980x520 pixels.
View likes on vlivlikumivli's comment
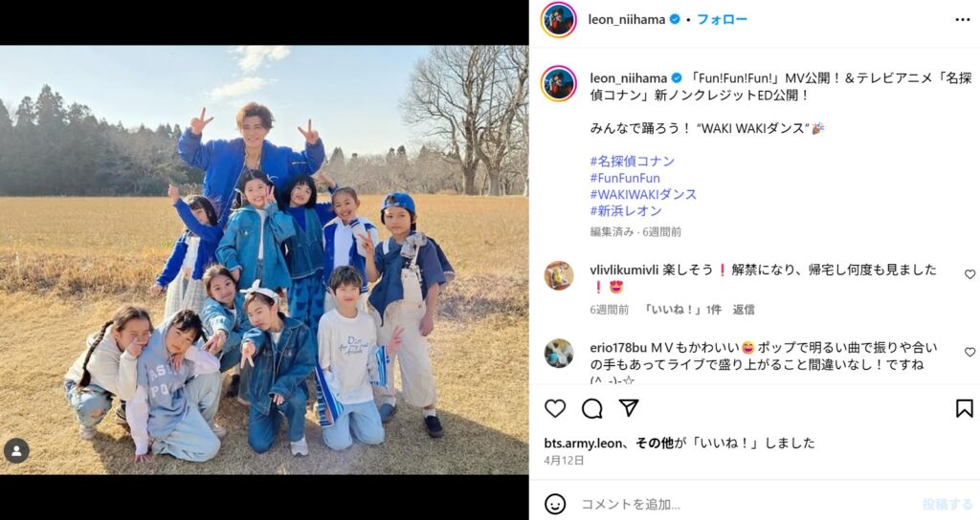681,310
